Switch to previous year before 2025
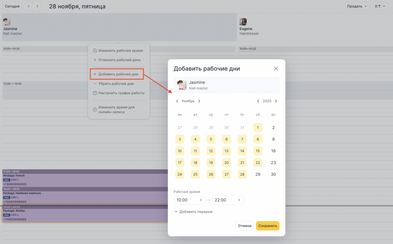 [258, 101]
